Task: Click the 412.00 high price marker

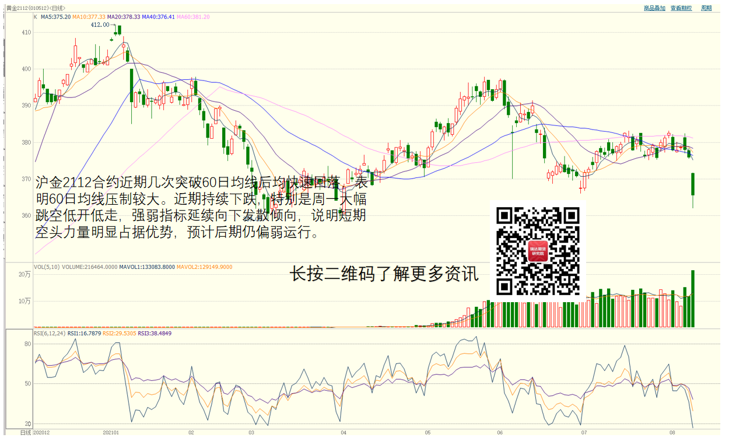Action: tap(100, 25)
